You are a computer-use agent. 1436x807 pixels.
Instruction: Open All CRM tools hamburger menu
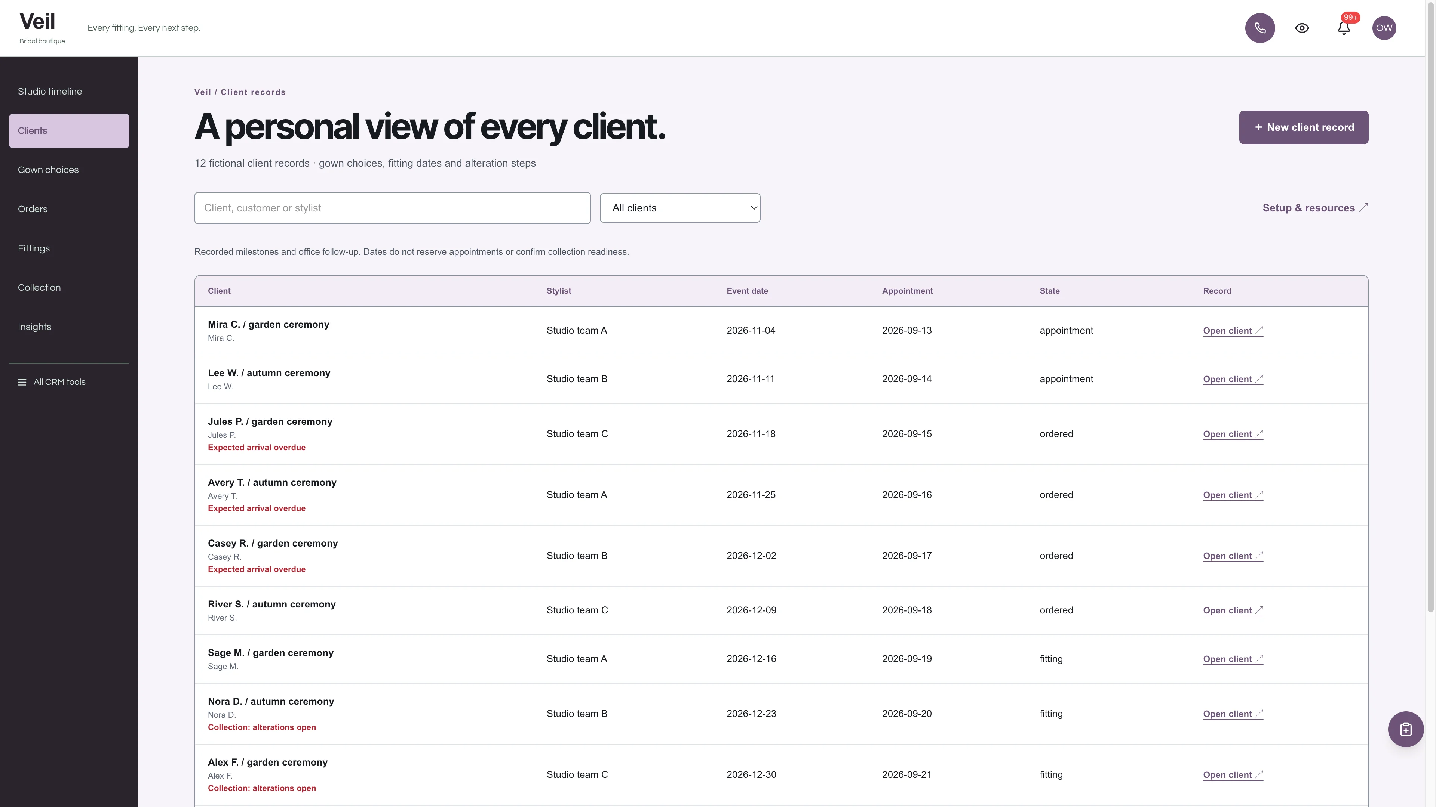tap(52, 382)
